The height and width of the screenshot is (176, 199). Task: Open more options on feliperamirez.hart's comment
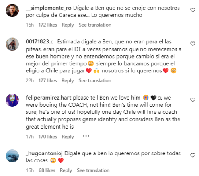[x=86, y=136]
